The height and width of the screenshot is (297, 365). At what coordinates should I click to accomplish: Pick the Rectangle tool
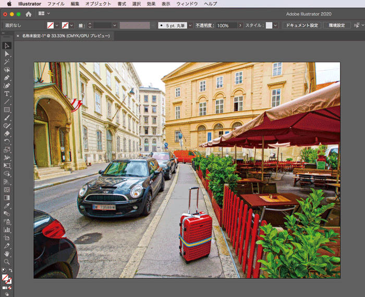click(x=7, y=110)
